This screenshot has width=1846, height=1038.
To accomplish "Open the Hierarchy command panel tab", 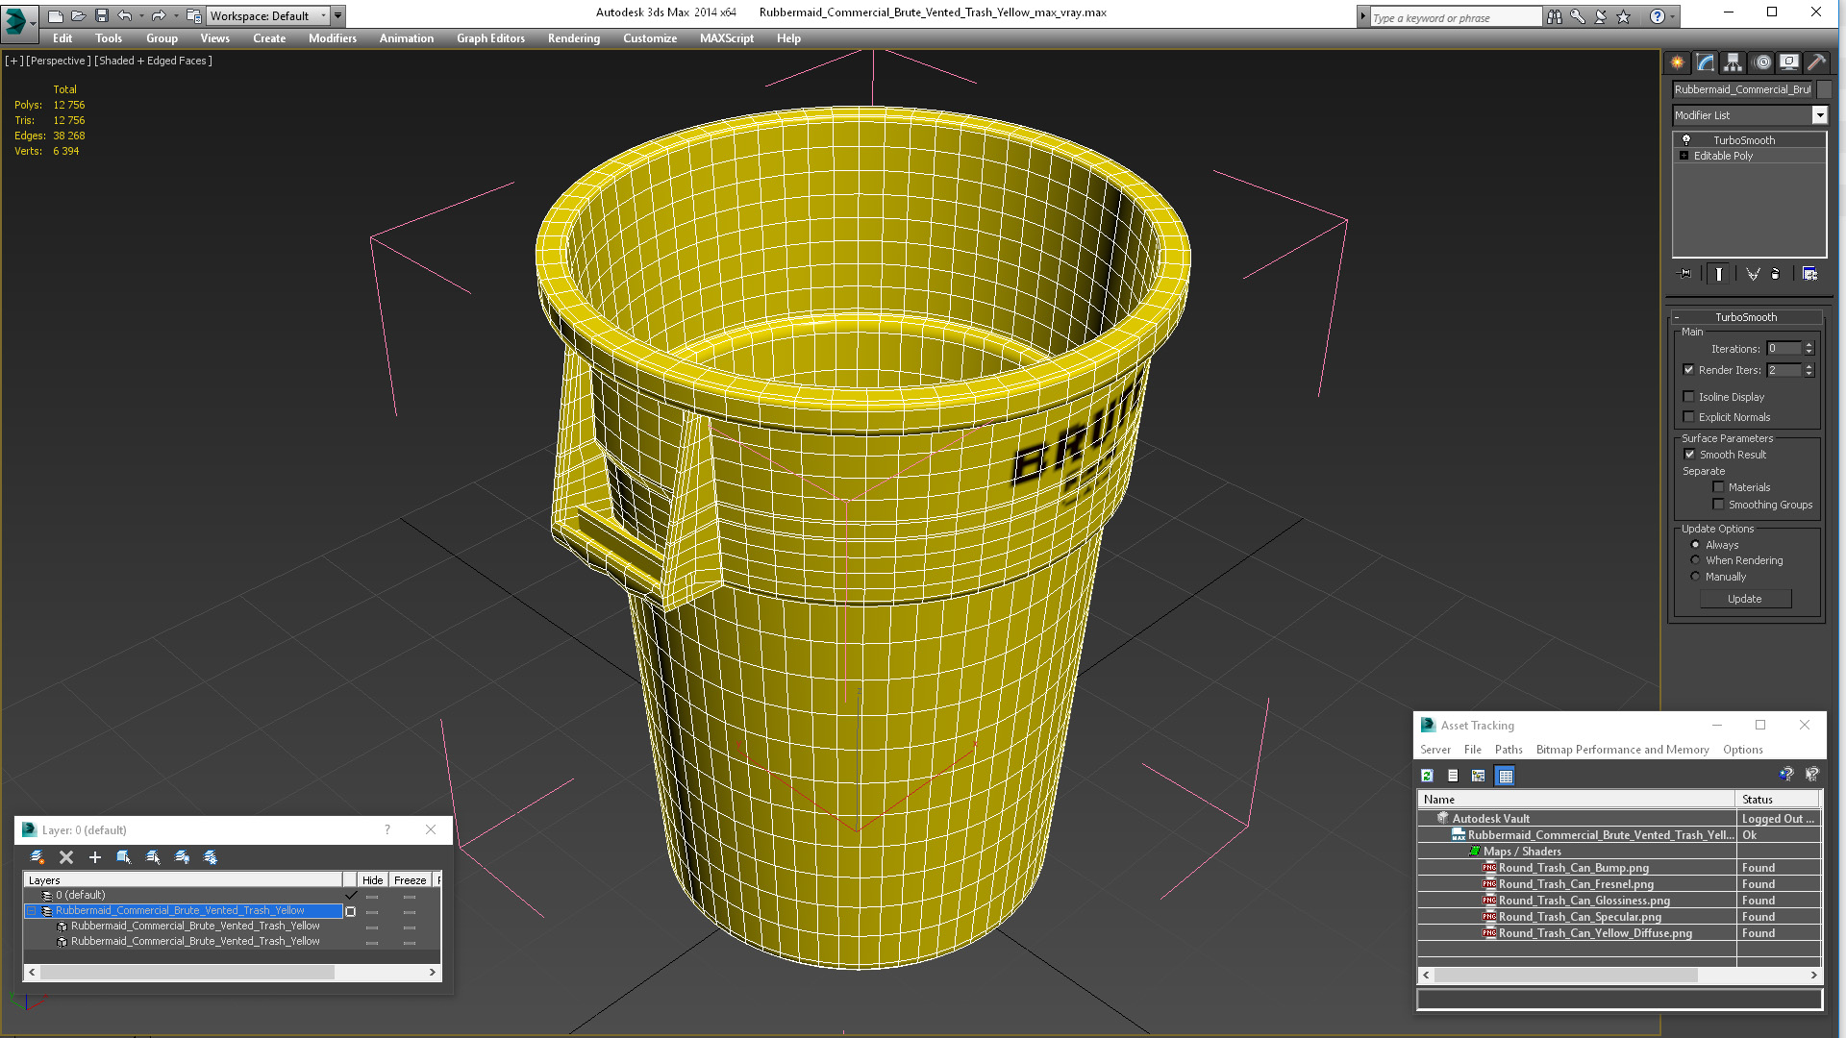I will pyautogui.click(x=1733, y=62).
